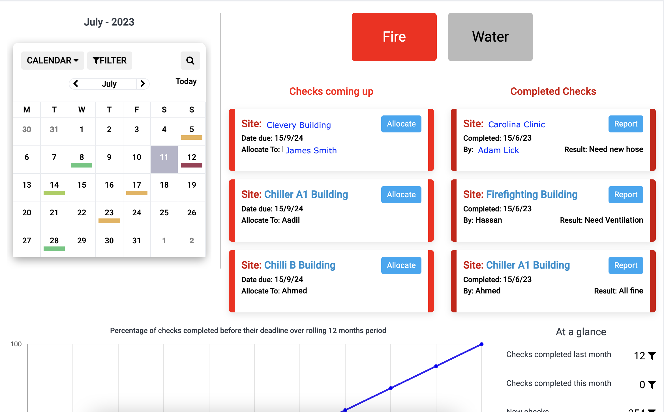Open the CALENDAR dropdown
The image size is (664, 412).
click(x=53, y=60)
